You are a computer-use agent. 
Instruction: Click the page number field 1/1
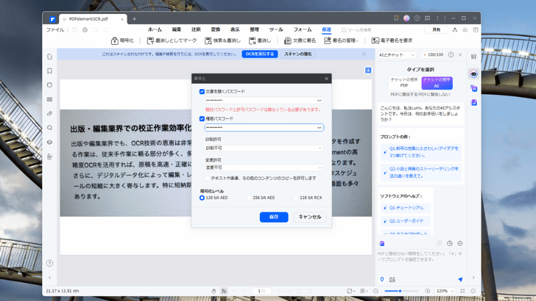261,291
